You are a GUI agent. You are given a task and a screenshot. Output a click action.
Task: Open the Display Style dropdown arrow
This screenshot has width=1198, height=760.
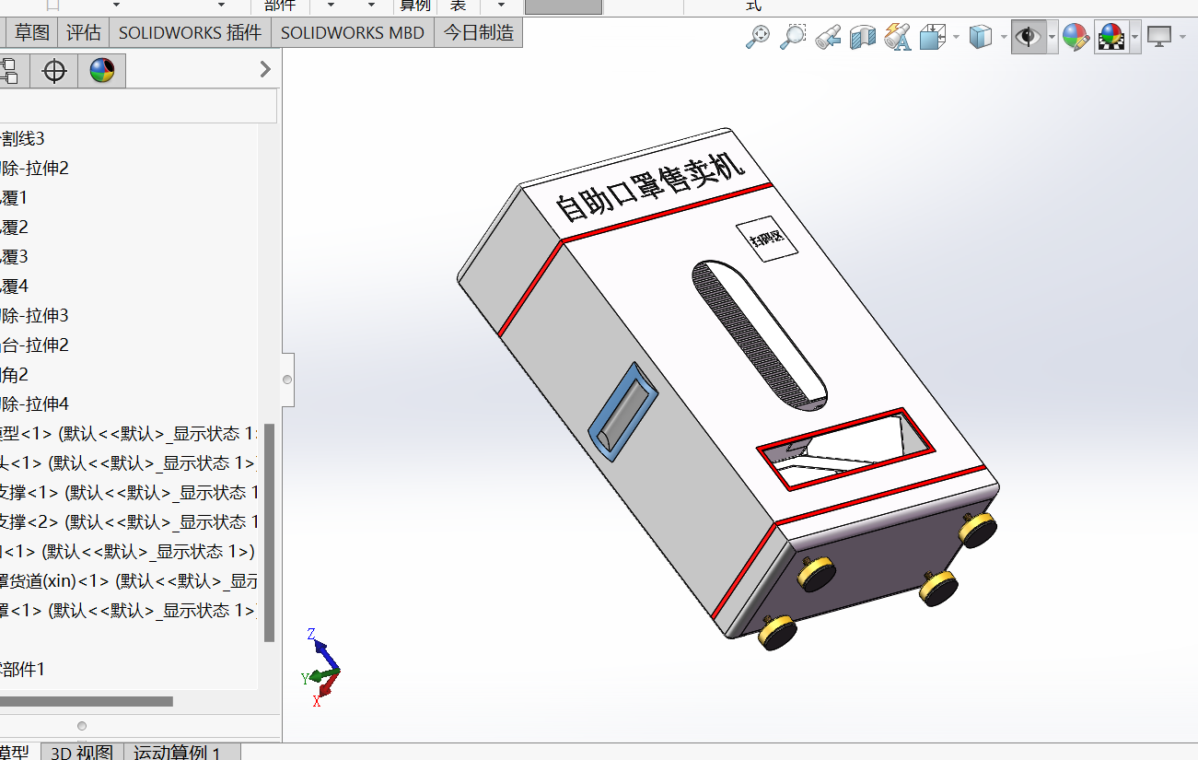(1002, 37)
